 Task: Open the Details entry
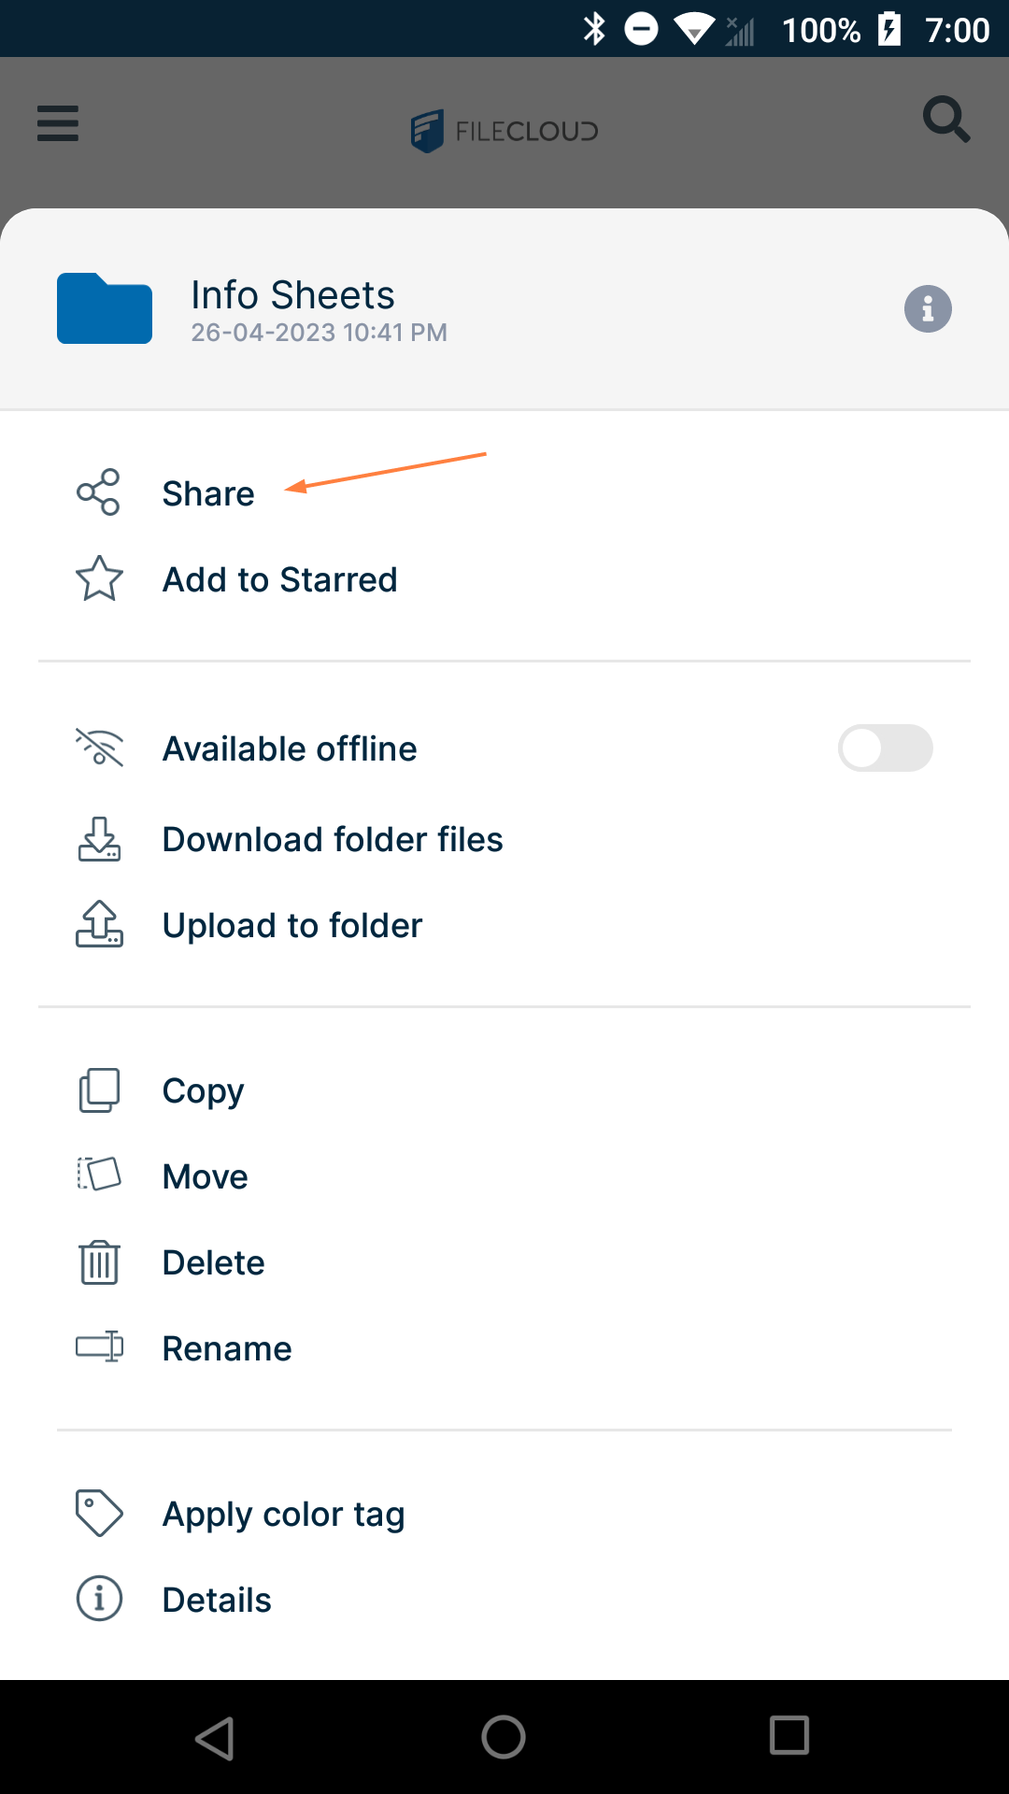[x=217, y=1600]
